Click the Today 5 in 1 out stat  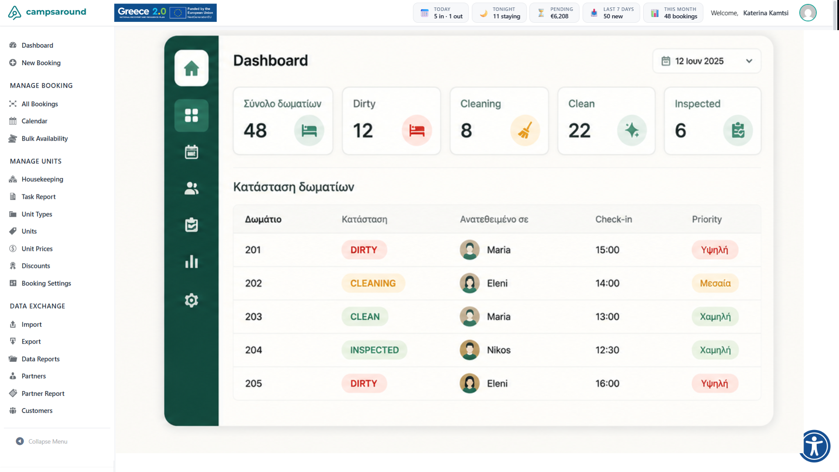[441, 13]
